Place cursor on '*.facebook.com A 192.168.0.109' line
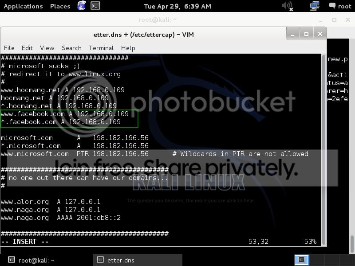The image size is (355, 266). pyautogui.click(x=61, y=122)
